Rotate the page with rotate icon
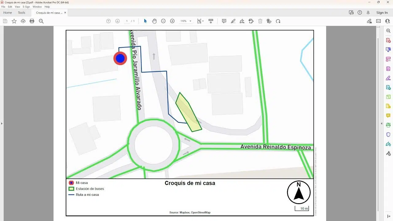This screenshot has width=393, height=221. click(x=278, y=21)
